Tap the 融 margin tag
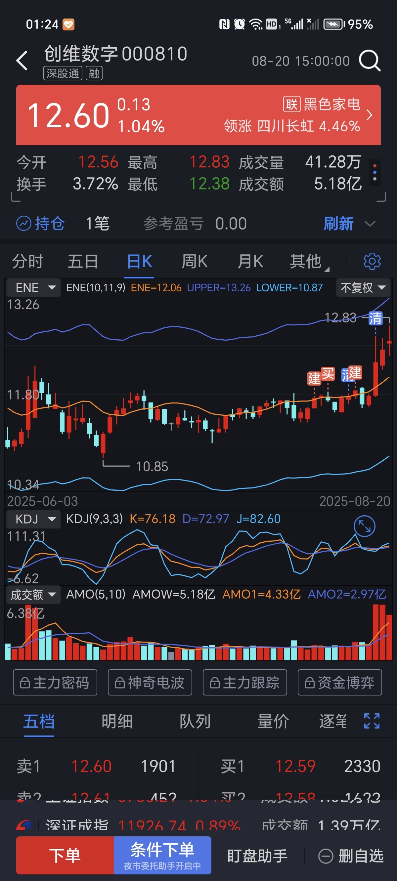397x881 pixels. pos(94,73)
